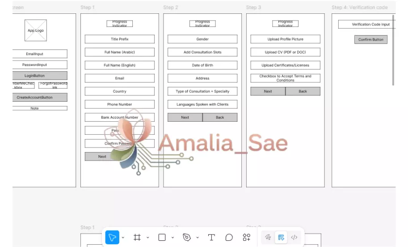Click the vertical scrollbar beside Verification Code Input
408x247 pixels.
pos(393,50)
